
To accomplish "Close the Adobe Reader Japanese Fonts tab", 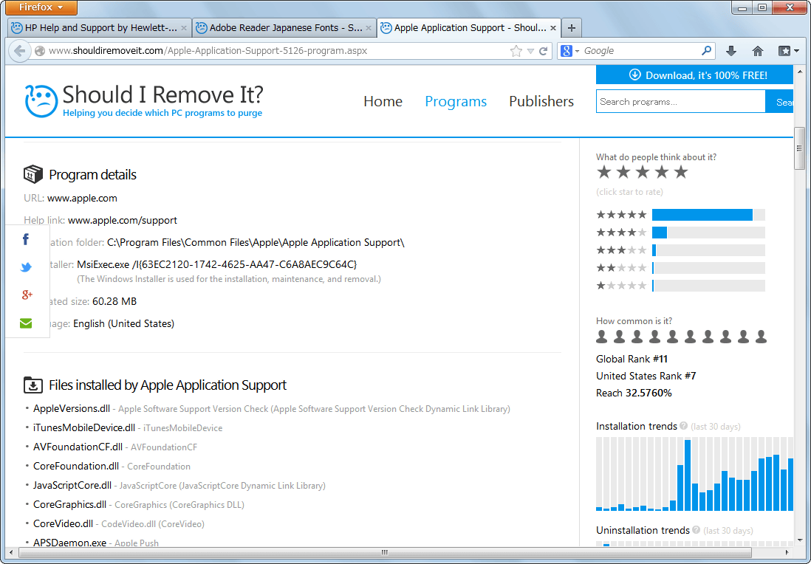I will (x=369, y=28).
